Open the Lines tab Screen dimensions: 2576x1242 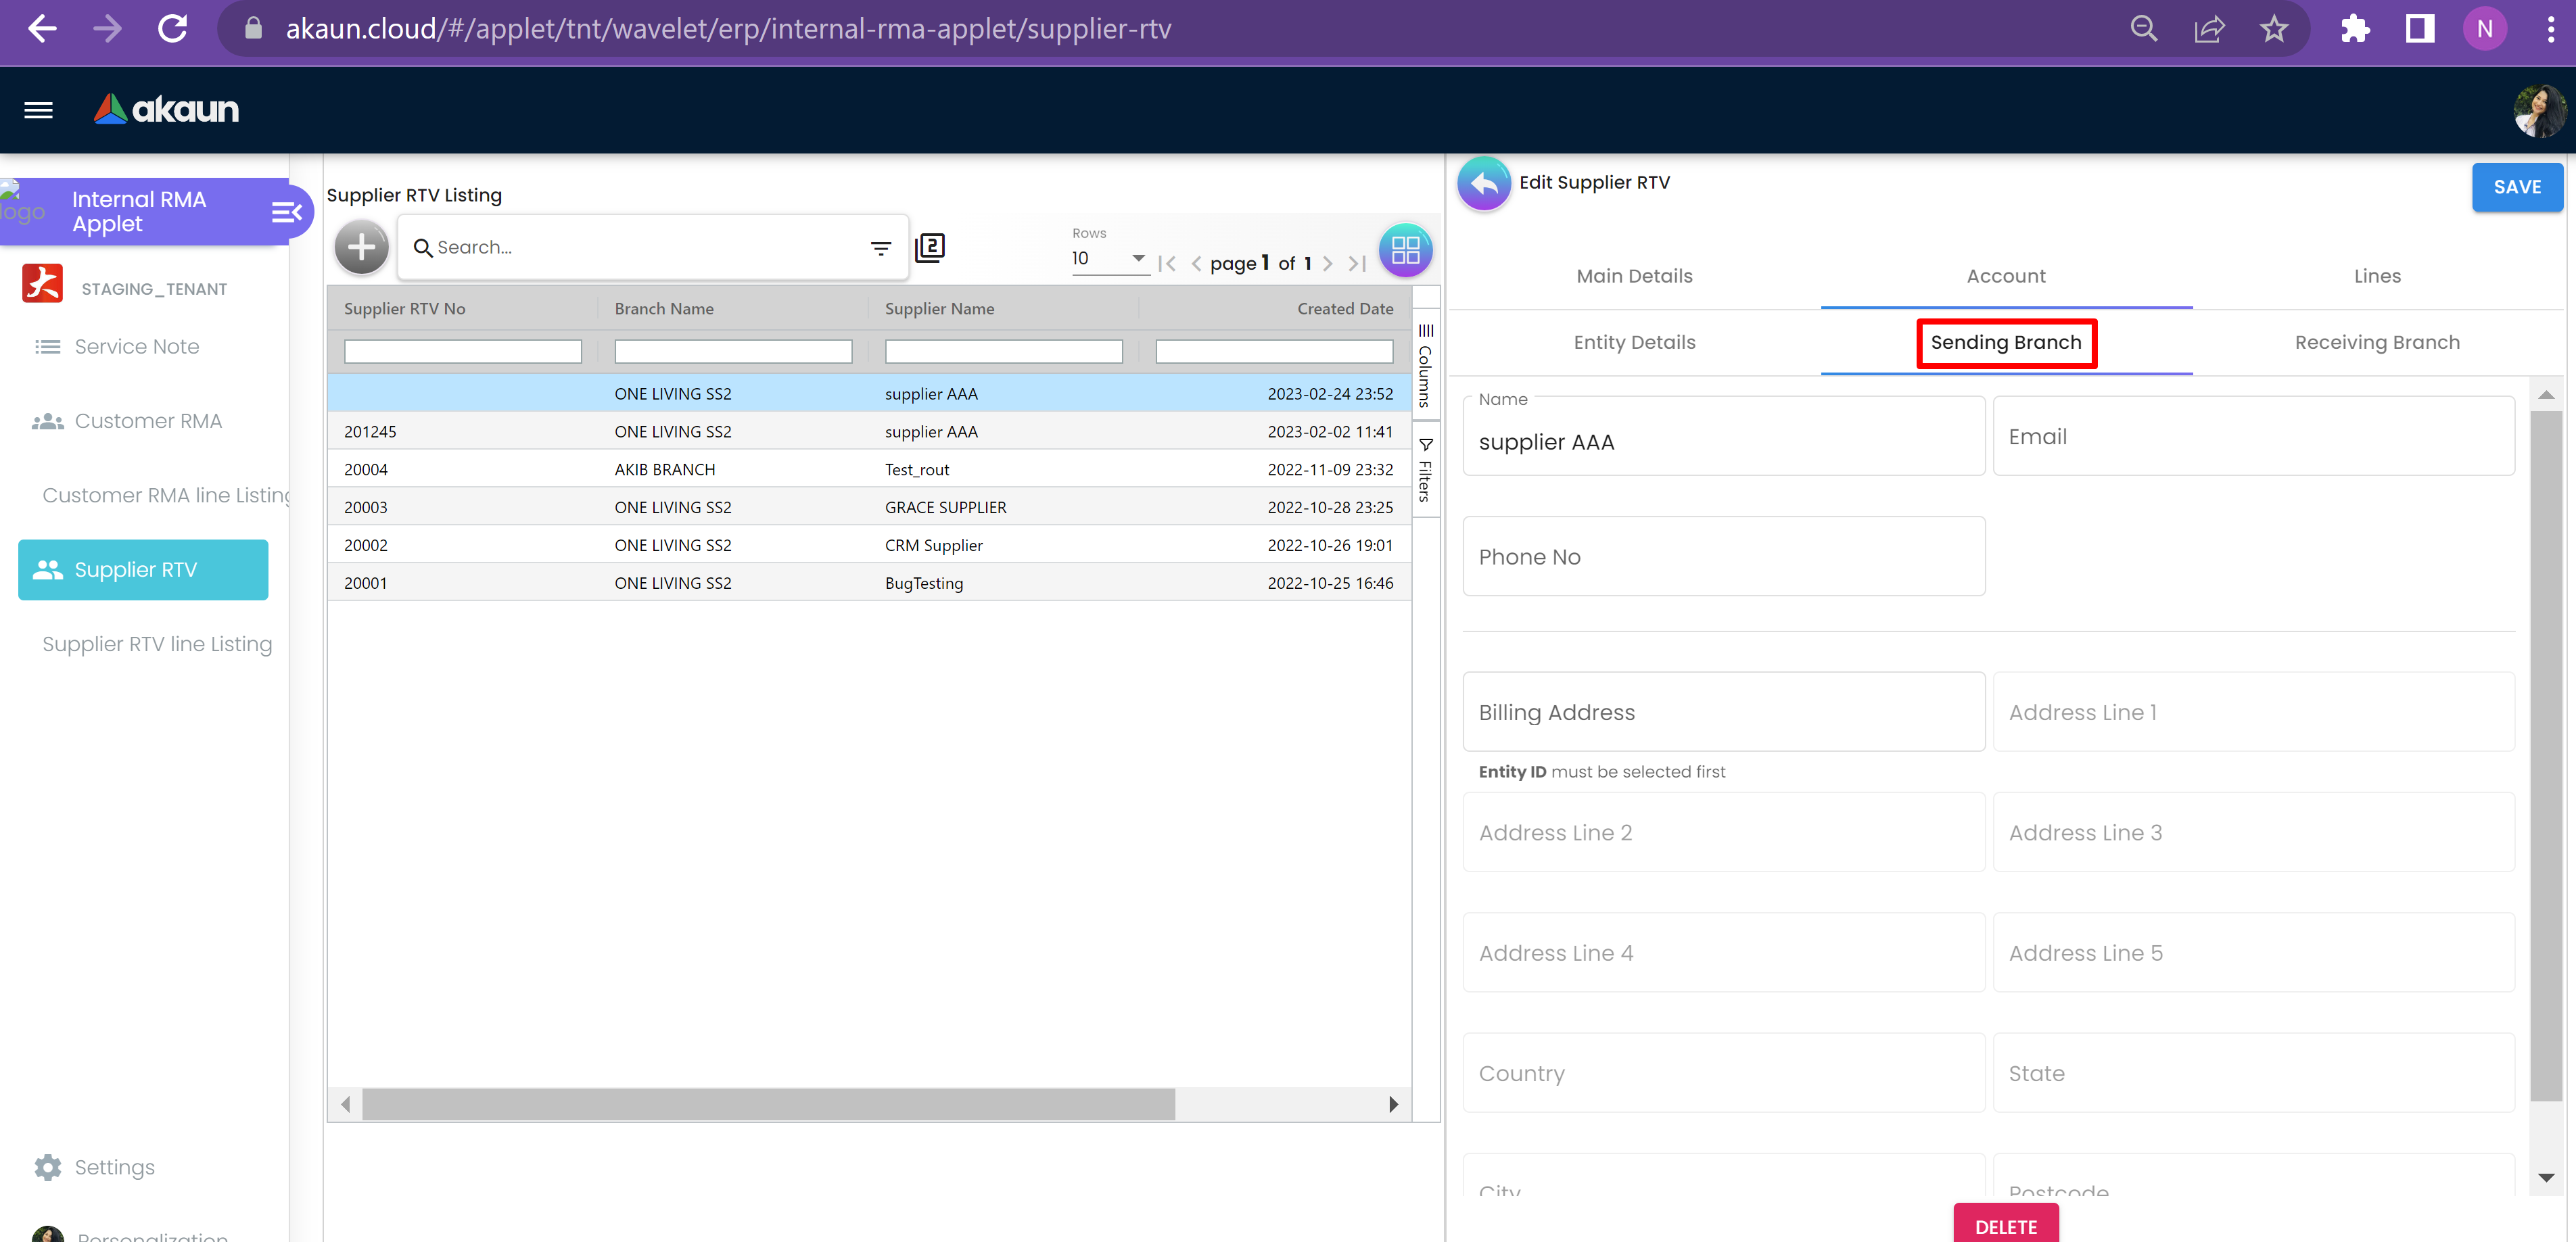click(2376, 276)
